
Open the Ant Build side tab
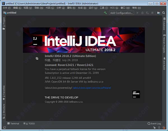[x=164, y=64]
